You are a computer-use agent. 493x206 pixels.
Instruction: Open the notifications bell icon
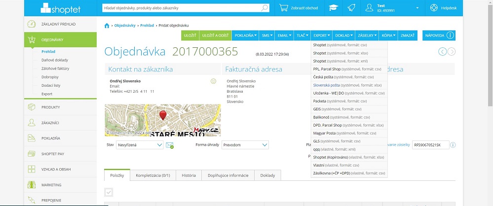pyautogui.click(x=351, y=8)
